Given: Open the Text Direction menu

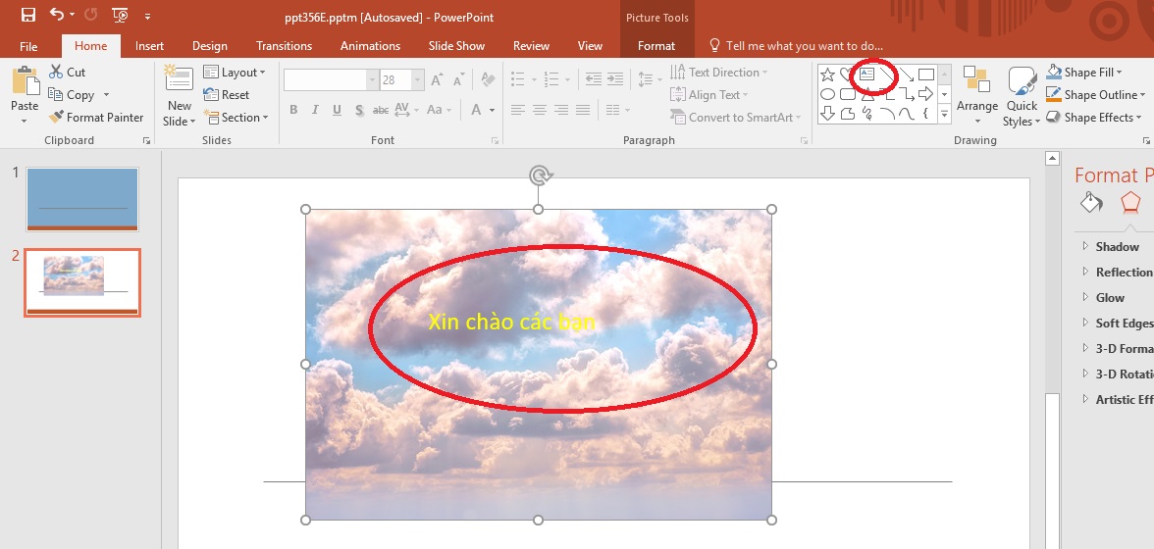Looking at the screenshot, I should [719, 72].
